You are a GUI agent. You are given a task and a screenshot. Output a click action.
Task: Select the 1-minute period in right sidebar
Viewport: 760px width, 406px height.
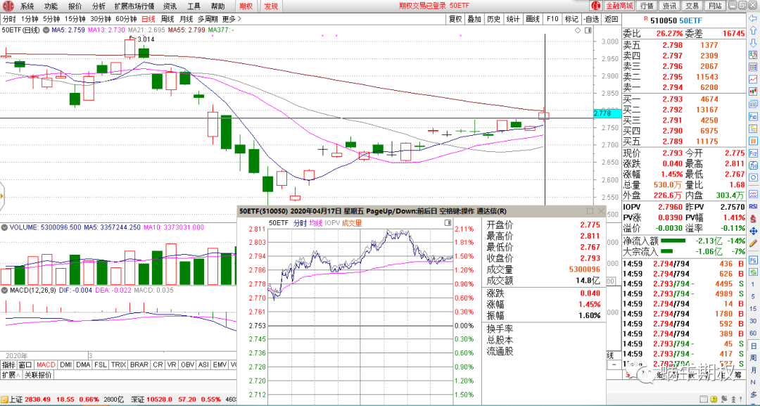pyautogui.click(x=754, y=284)
